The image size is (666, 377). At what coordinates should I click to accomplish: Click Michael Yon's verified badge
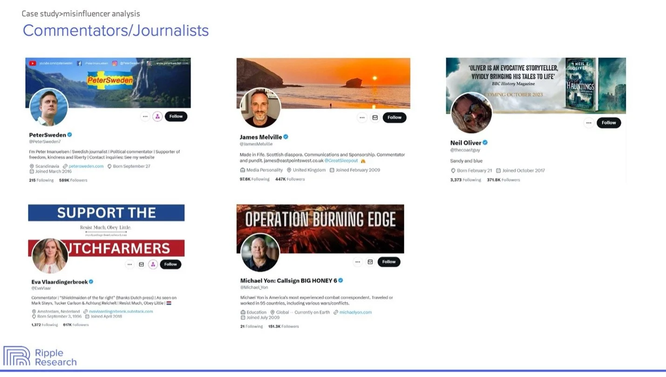click(x=341, y=281)
